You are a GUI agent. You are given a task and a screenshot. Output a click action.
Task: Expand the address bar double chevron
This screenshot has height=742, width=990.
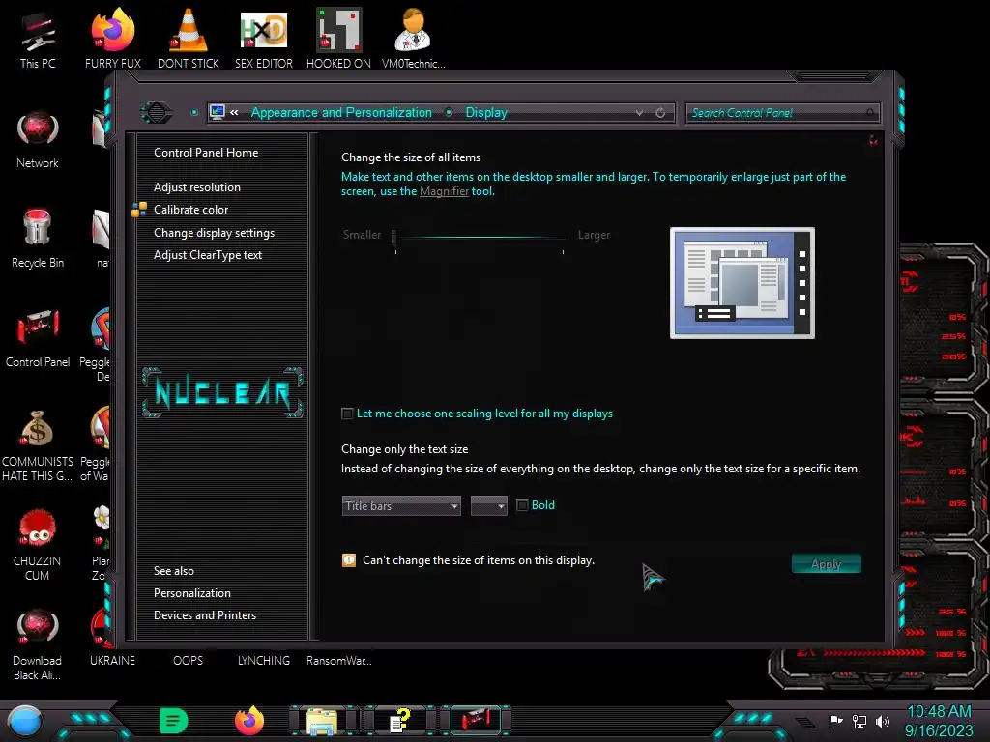234,112
